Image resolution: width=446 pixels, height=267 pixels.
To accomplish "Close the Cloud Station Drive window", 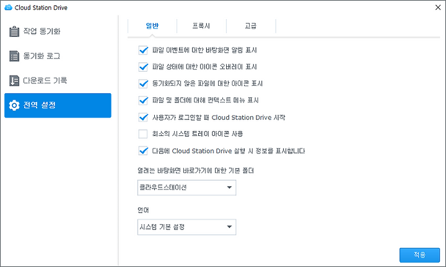I will tap(438, 7).
